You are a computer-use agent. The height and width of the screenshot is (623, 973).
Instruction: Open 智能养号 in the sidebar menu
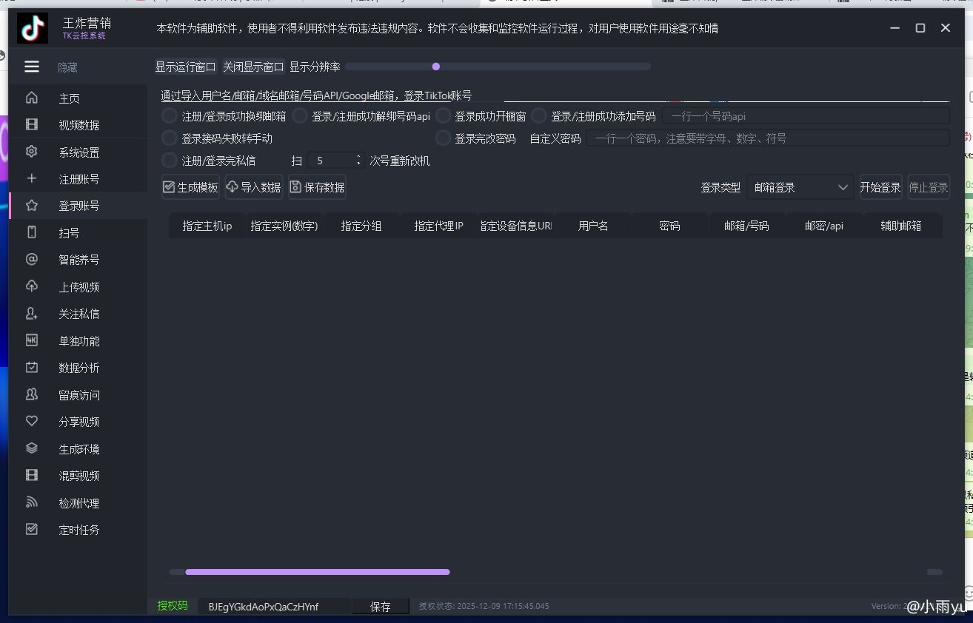point(78,260)
